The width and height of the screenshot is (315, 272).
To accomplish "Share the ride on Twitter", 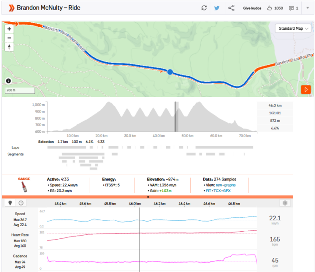I will point(217,8).
